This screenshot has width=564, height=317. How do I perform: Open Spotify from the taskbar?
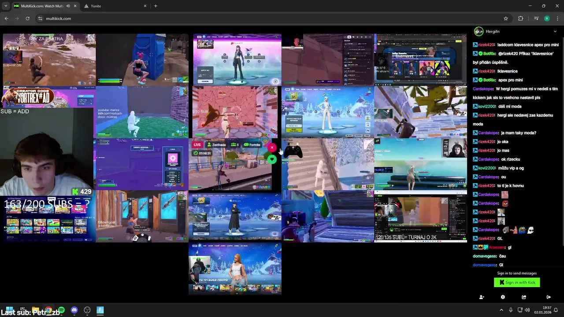point(61,310)
